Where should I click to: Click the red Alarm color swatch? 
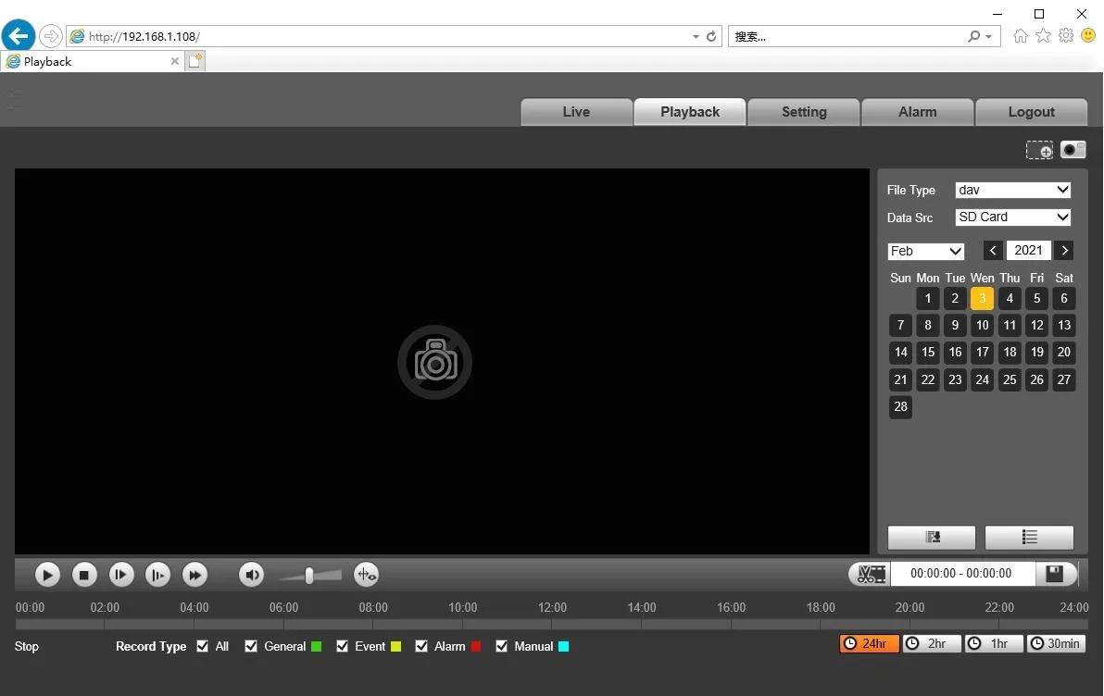[476, 647]
